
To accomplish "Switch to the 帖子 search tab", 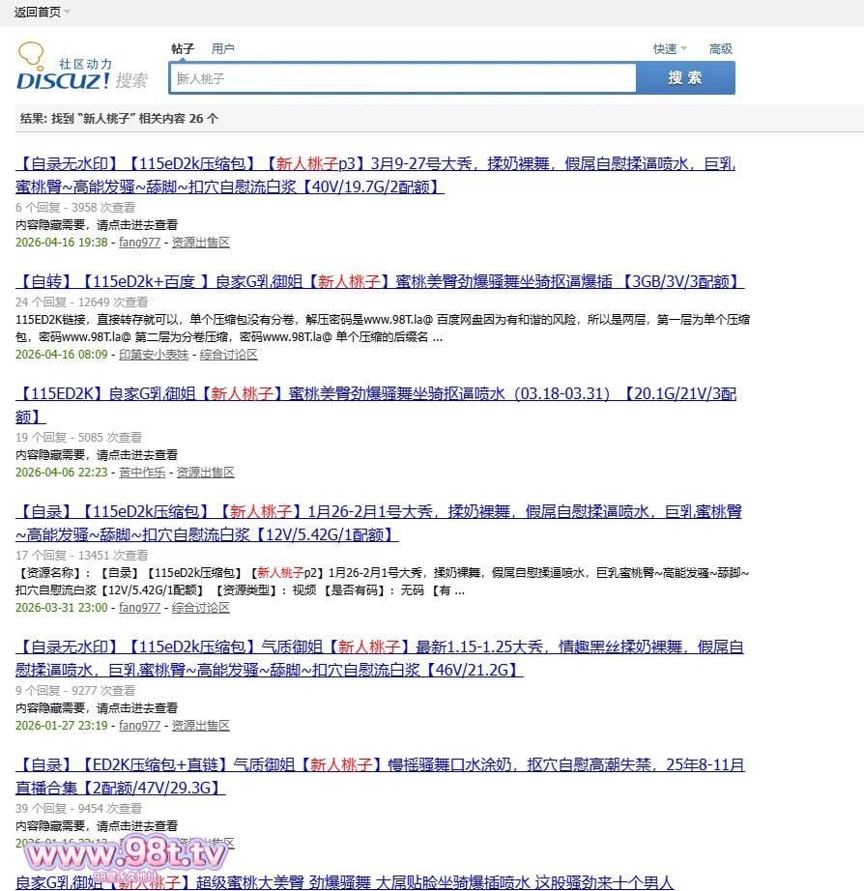I will click(x=183, y=48).
